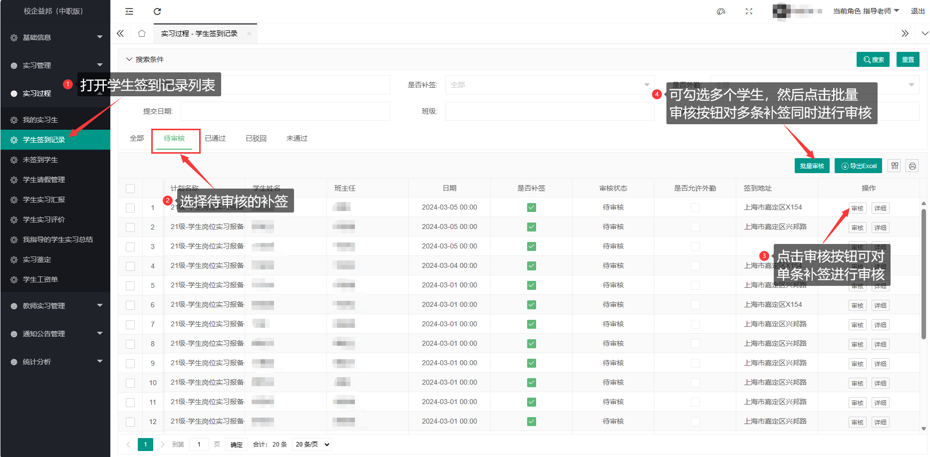Change page size 20 条/页 dropdown
The image size is (930, 457).
pyautogui.click(x=312, y=445)
